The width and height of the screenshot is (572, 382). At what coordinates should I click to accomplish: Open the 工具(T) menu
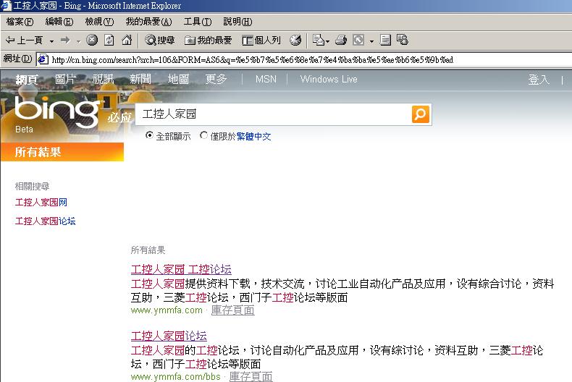click(197, 22)
